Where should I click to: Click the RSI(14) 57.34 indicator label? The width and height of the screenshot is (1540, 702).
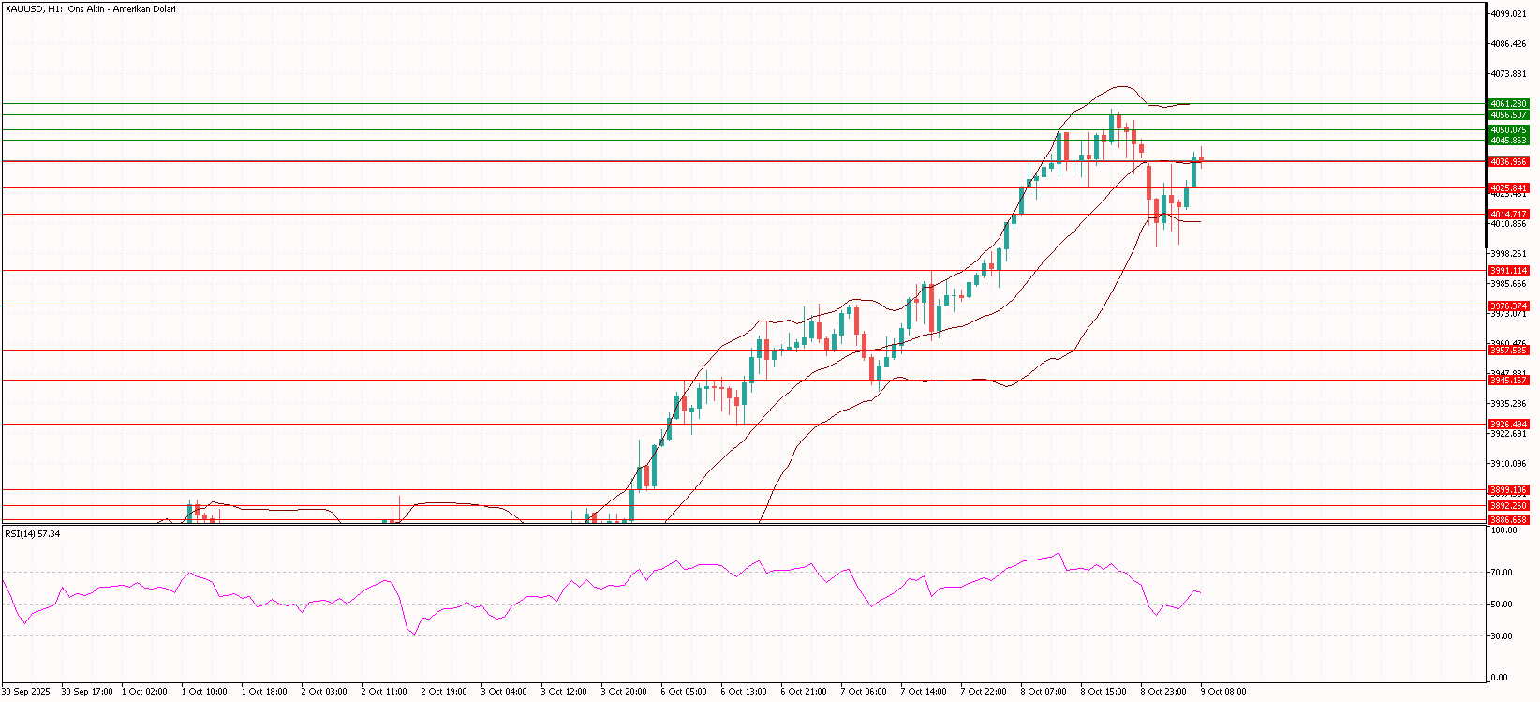click(x=33, y=534)
